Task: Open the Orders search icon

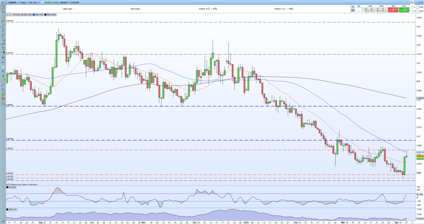Action: (216, 9)
